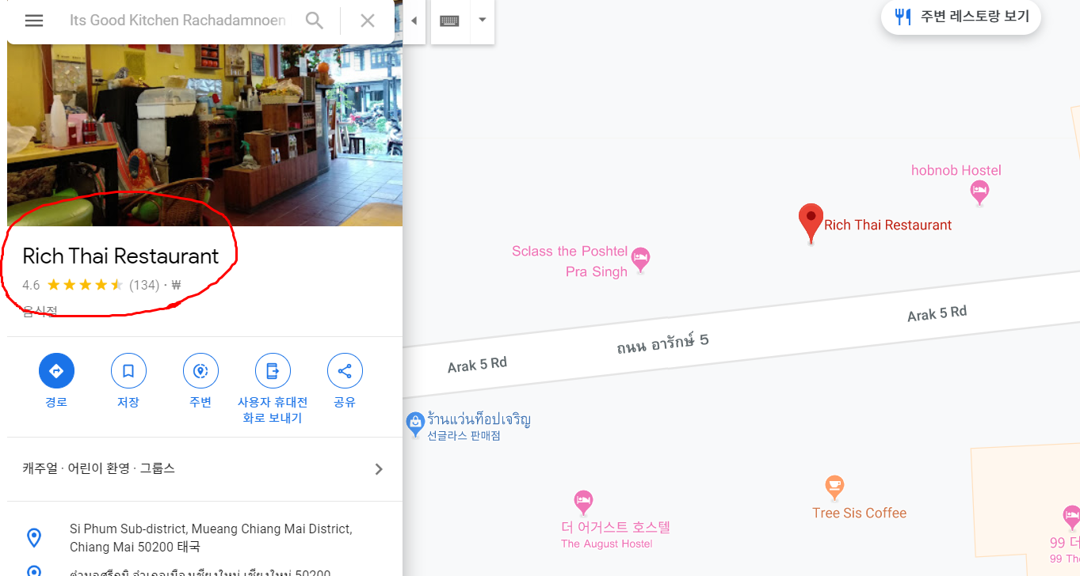Click the send to phone icon
The height and width of the screenshot is (576, 1080).
coord(273,370)
